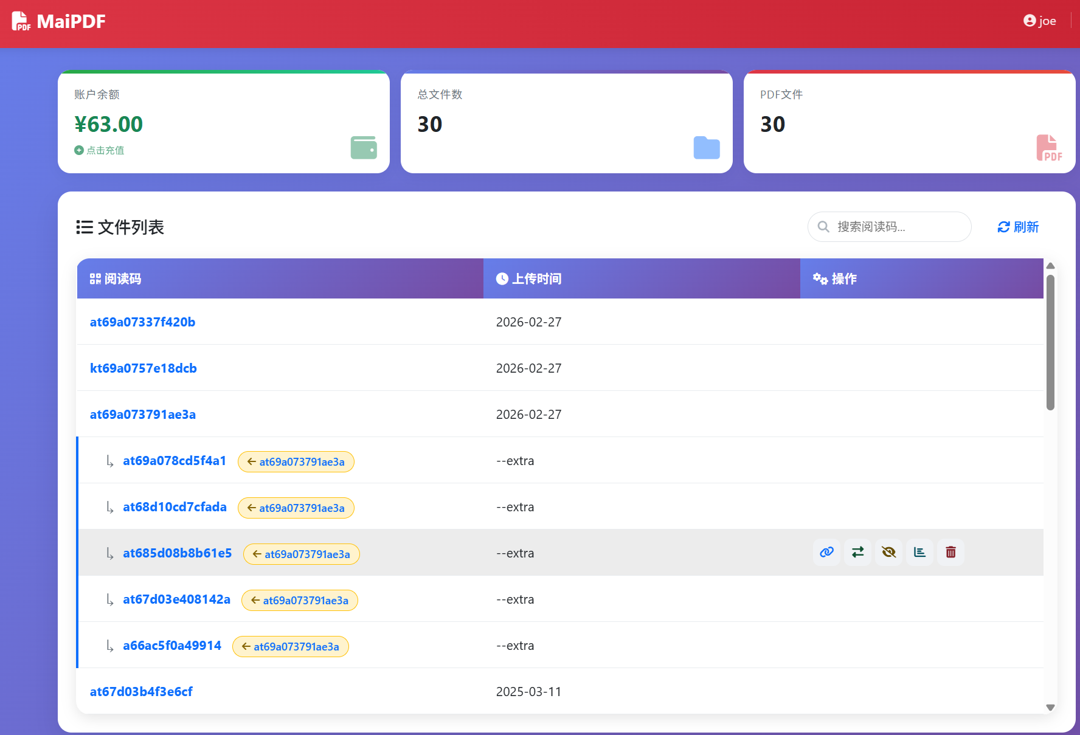
Task: Select the sub-entry at67d03e408142a
Action: click(176, 599)
